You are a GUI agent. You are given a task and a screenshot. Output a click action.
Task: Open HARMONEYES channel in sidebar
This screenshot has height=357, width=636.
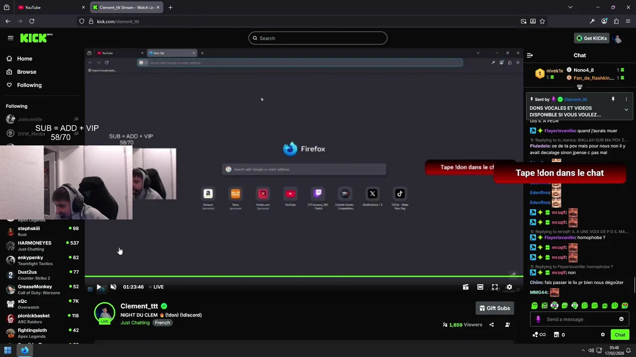42,246
